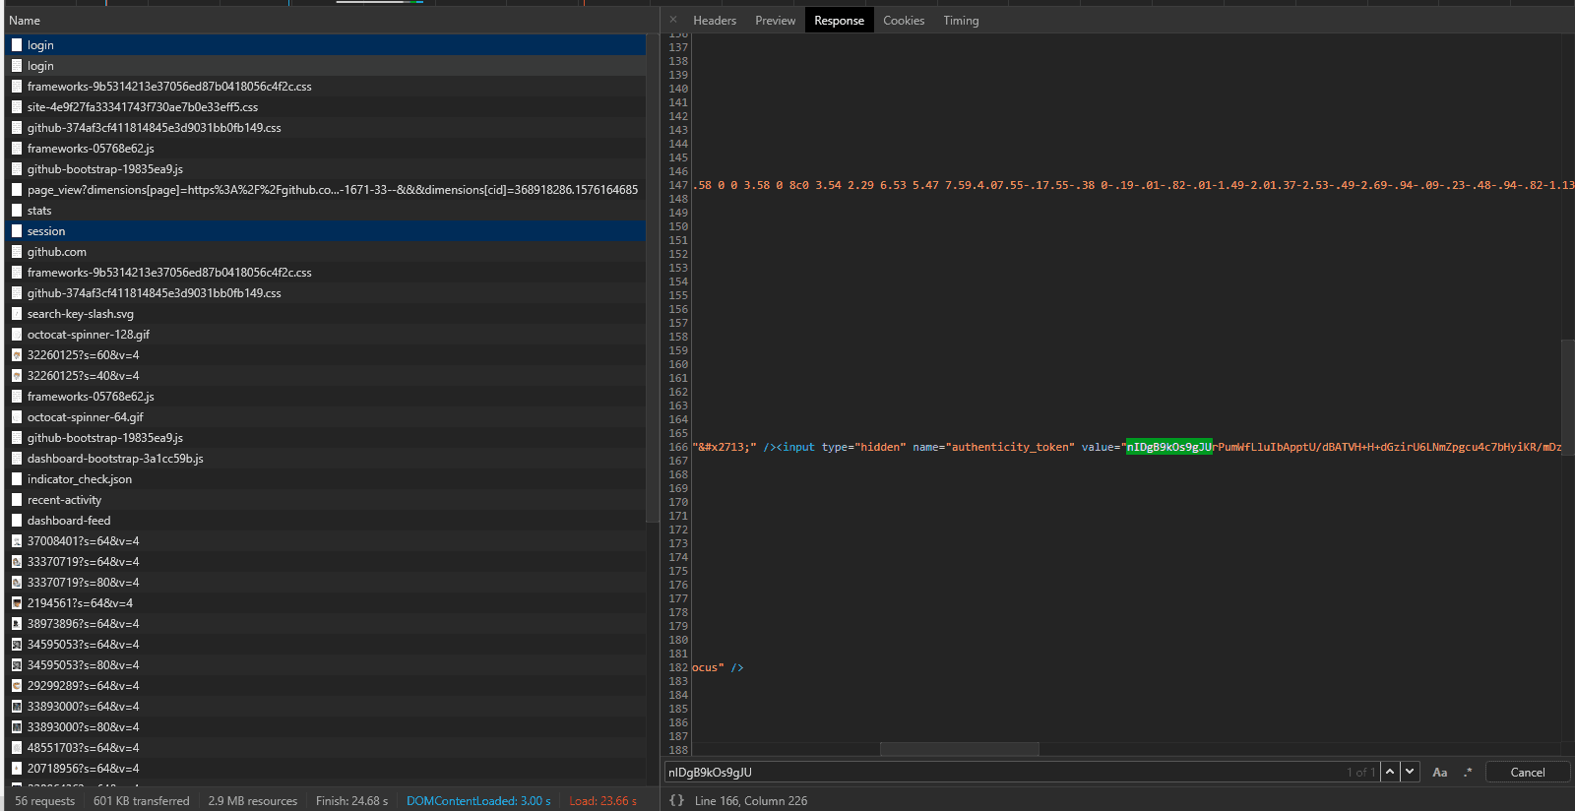The height and width of the screenshot is (811, 1575).
Task: Select the search-key-slash.svg request icon
Action: (x=17, y=314)
